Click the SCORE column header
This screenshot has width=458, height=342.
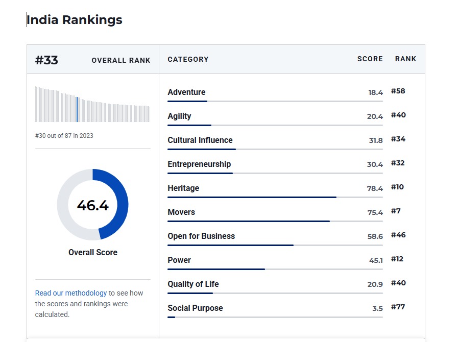pos(370,59)
